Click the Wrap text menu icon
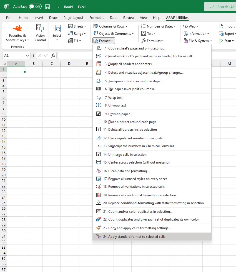 (x=99, y=98)
